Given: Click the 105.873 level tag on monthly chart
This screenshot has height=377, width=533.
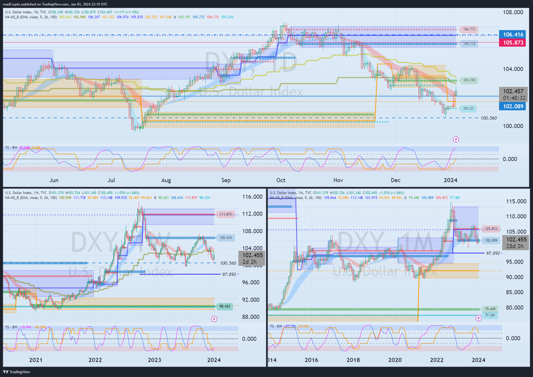Looking at the screenshot, I should pos(491,229).
